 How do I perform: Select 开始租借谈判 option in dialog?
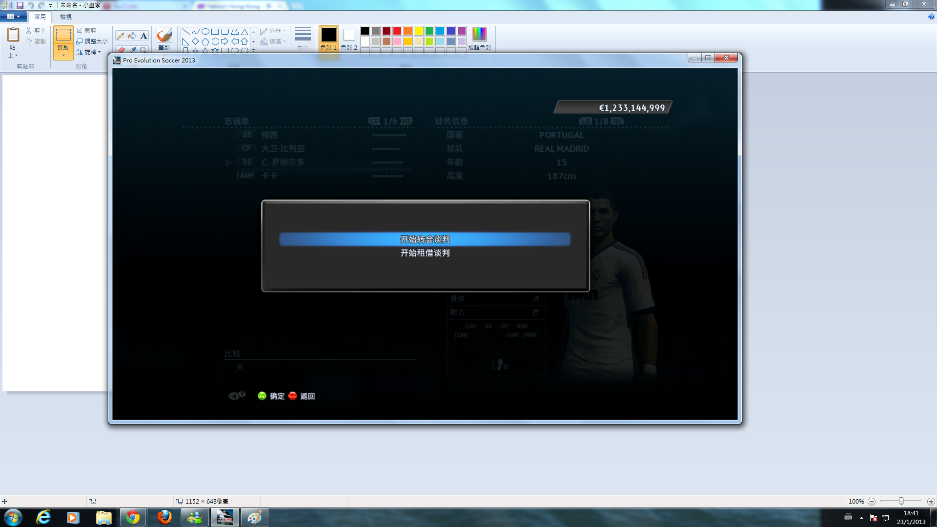pos(425,253)
